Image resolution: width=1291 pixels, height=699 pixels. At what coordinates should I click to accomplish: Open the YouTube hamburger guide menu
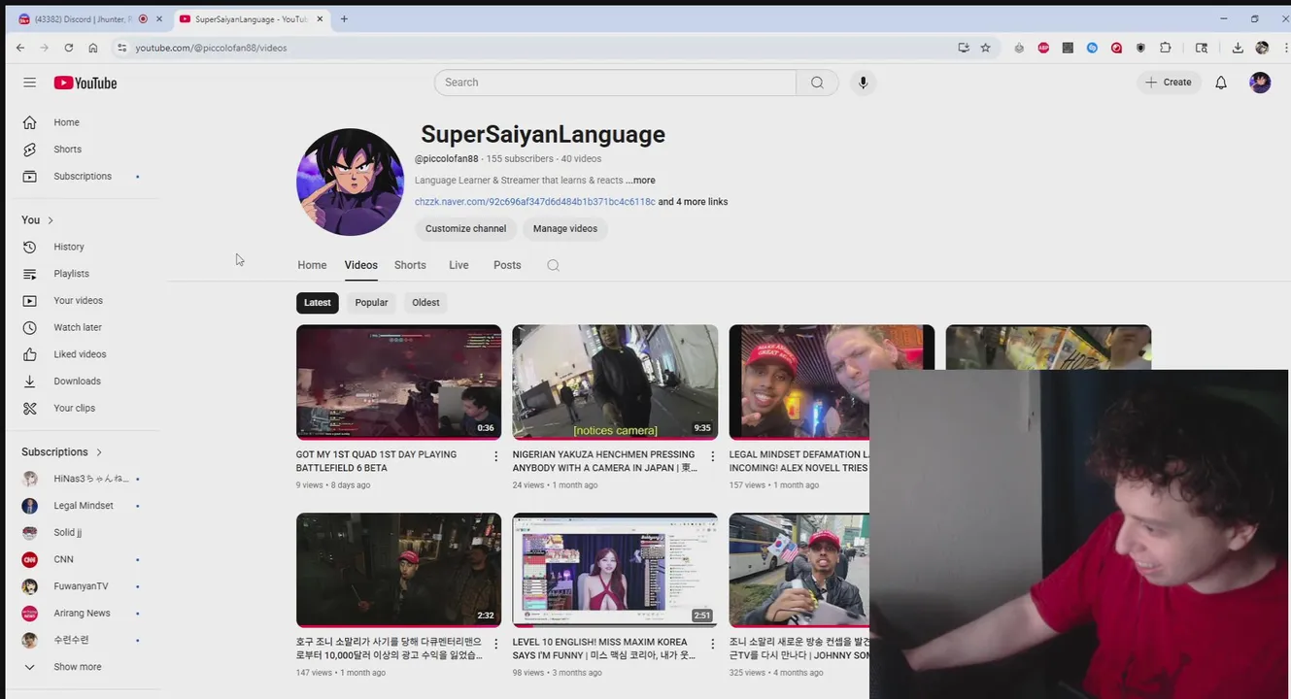[x=29, y=83]
